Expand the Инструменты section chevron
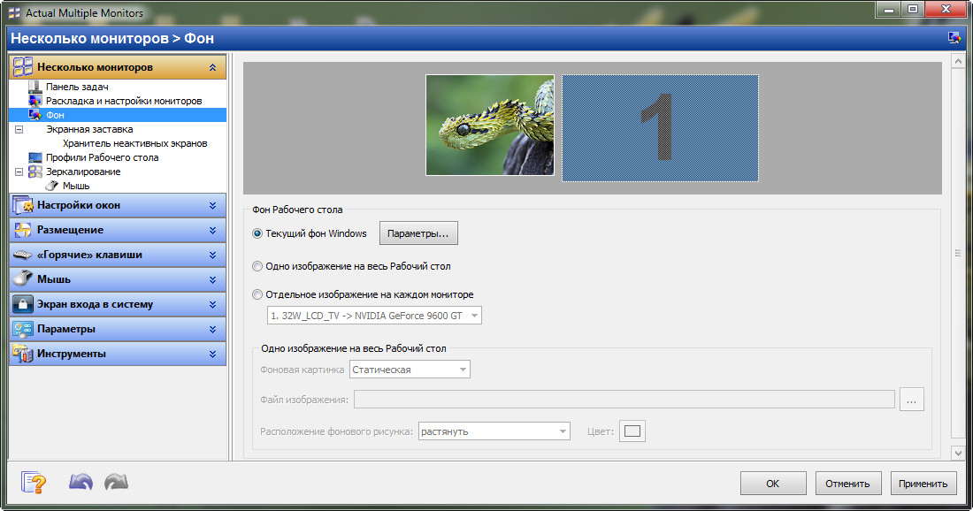The image size is (973, 511). point(213,355)
